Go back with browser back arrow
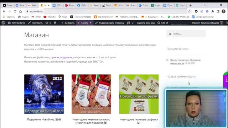 point(4,11)
